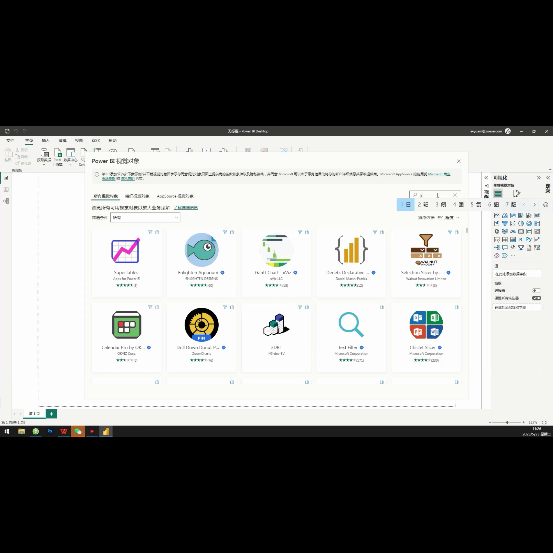Screen dimensions: 553x553
Task: Open the user account avatar icon
Action: tap(508, 131)
